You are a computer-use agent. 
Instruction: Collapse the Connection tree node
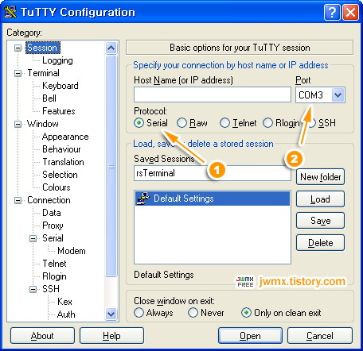(18, 200)
